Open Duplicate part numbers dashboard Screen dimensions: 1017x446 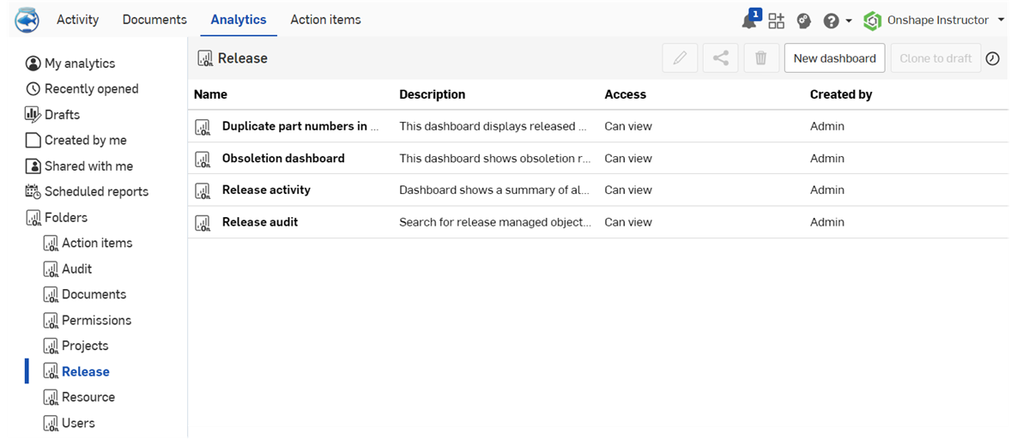(x=301, y=126)
